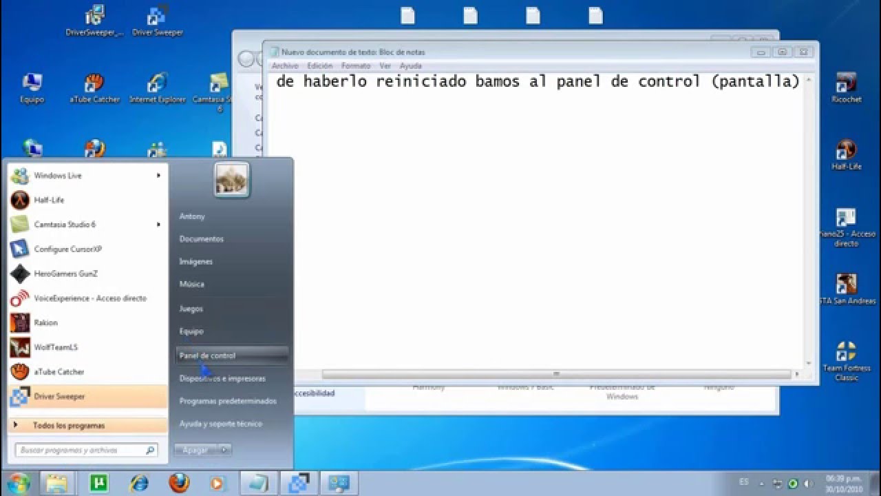The width and height of the screenshot is (881, 496).
Task: Click Notepad horizontal scrollbar right arrow
Action: [x=797, y=374]
